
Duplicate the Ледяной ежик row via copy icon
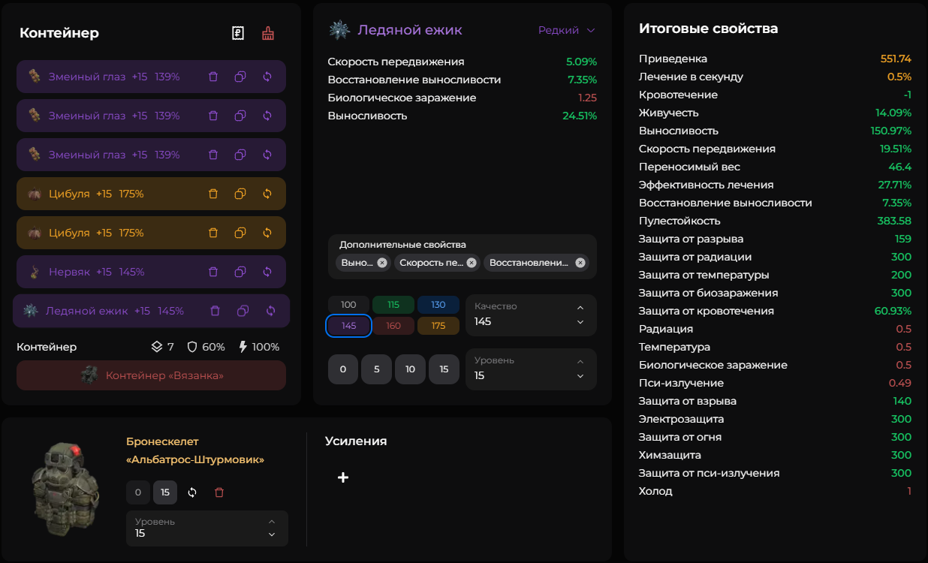pos(243,311)
